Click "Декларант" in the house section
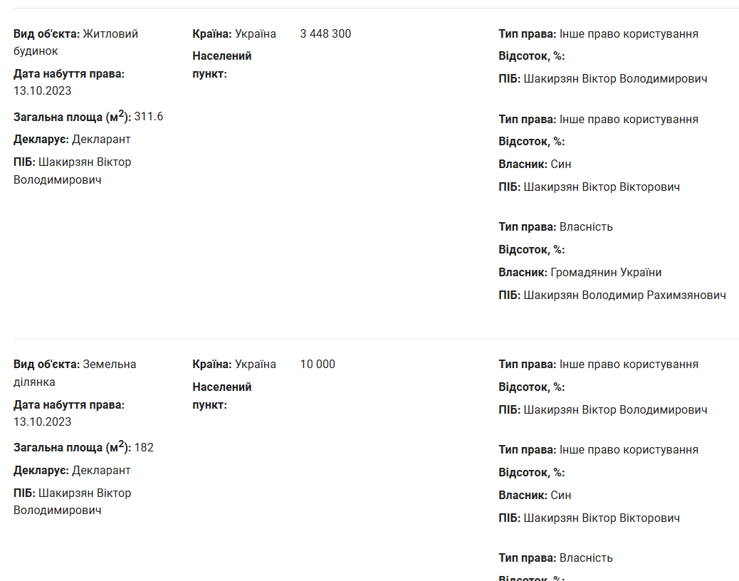This screenshot has height=581, width=739. pyautogui.click(x=101, y=140)
